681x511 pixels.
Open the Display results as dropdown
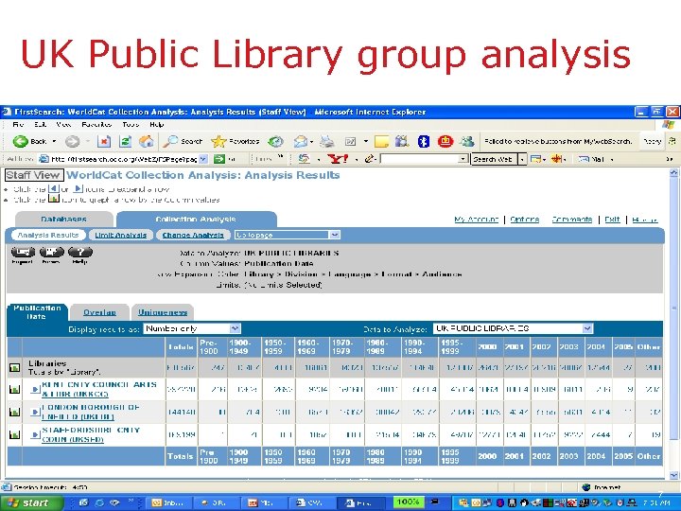(x=191, y=328)
